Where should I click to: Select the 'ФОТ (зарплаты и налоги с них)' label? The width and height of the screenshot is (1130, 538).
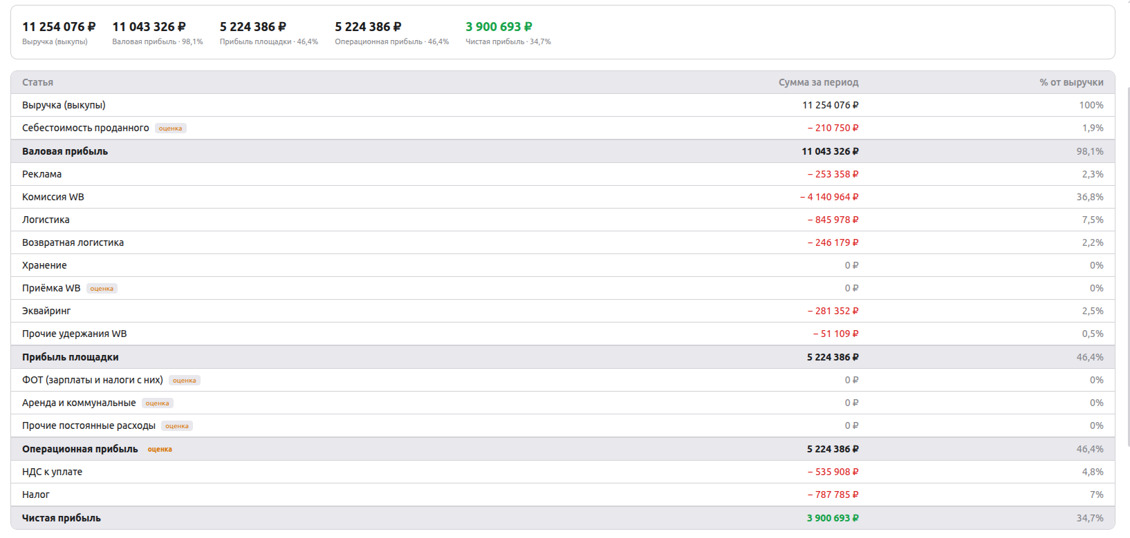tap(93, 380)
